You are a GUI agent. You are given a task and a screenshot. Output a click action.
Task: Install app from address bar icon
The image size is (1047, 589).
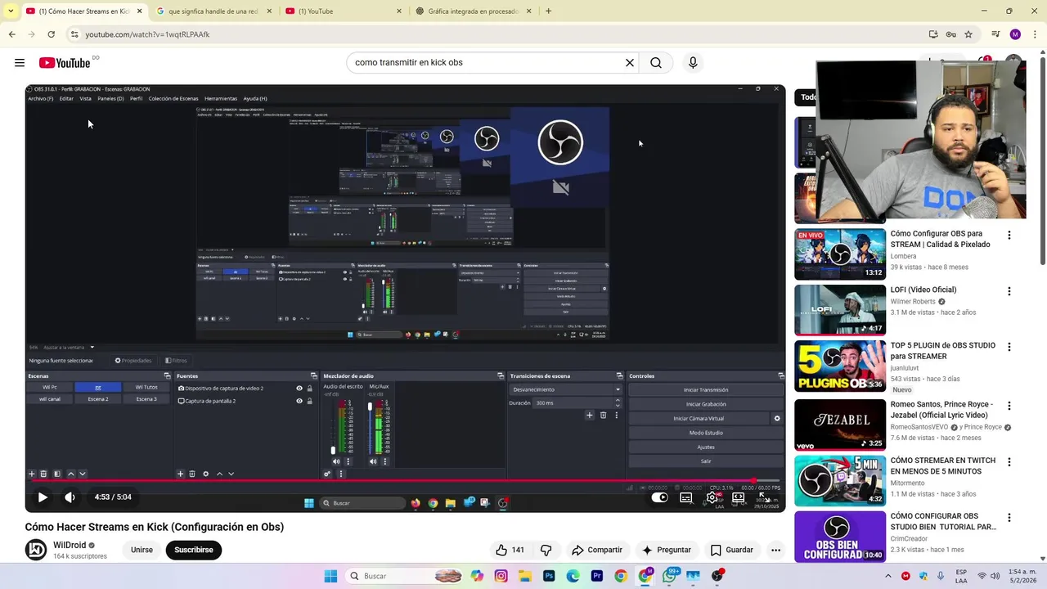[933, 34]
